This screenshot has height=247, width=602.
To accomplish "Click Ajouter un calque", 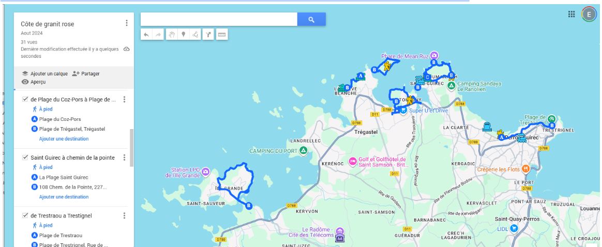I will click(44, 74).
